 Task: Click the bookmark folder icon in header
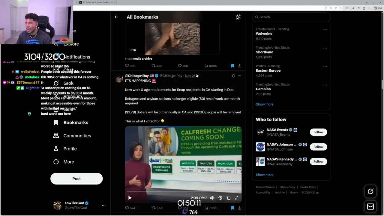click(x=238, y=17)
